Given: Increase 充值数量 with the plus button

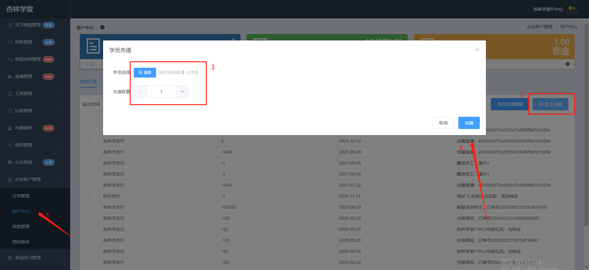Looking at the screenshot, I should click(183, 92).
